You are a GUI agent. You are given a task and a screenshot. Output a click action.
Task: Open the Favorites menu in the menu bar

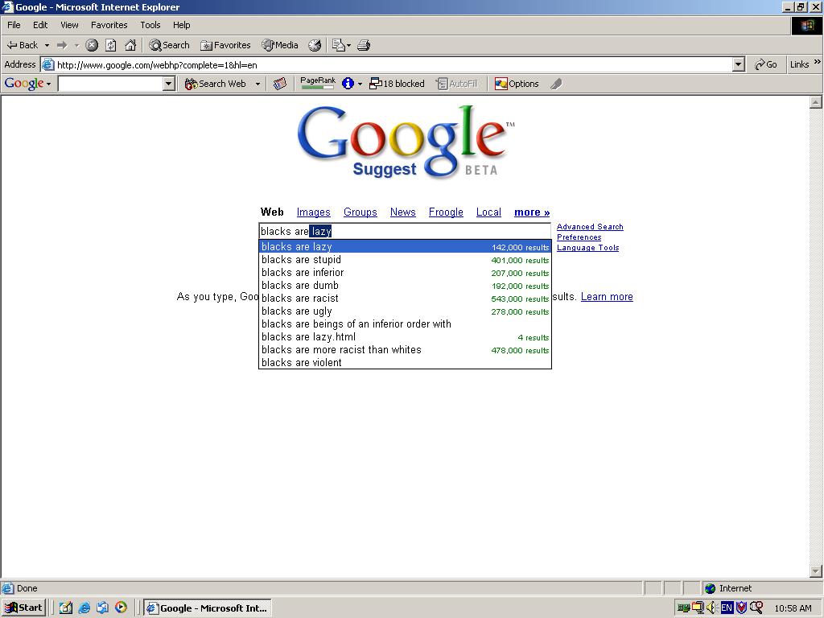pos(109,25)
